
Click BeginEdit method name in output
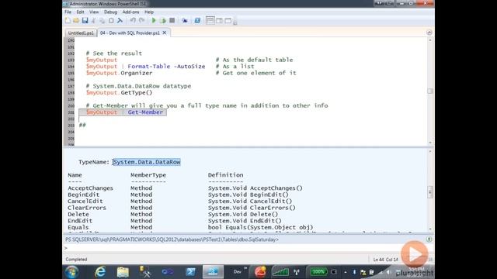coord(83,195)
